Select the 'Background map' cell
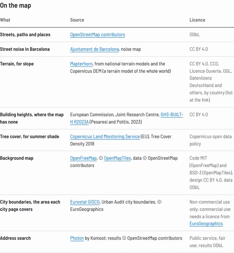The height and width of the screenshot is (253, 234). 17,158
